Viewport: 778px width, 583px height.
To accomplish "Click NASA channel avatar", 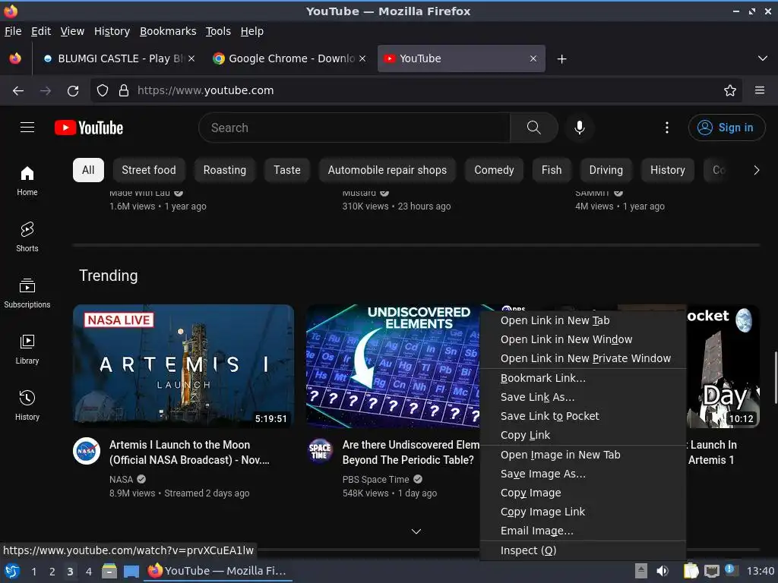I will click(87, 451).
